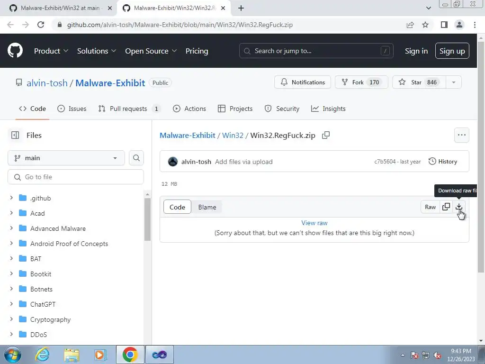Open commit History link
This screenshot has height=364, width=485.
[443, 162]
